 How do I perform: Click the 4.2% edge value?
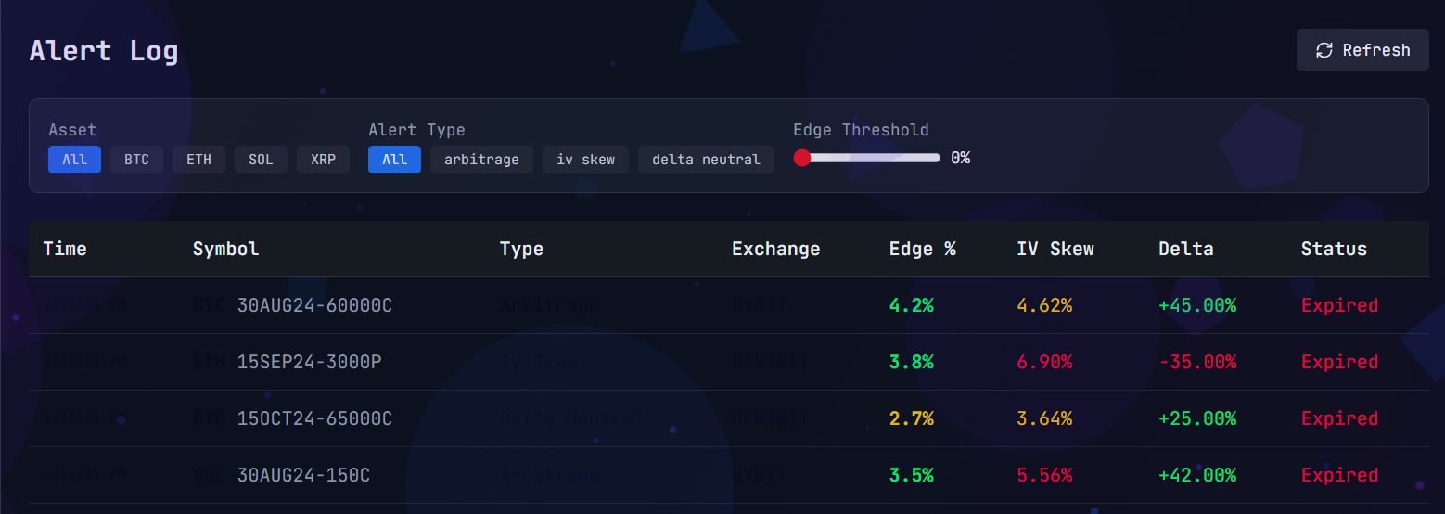pos(911,305)
